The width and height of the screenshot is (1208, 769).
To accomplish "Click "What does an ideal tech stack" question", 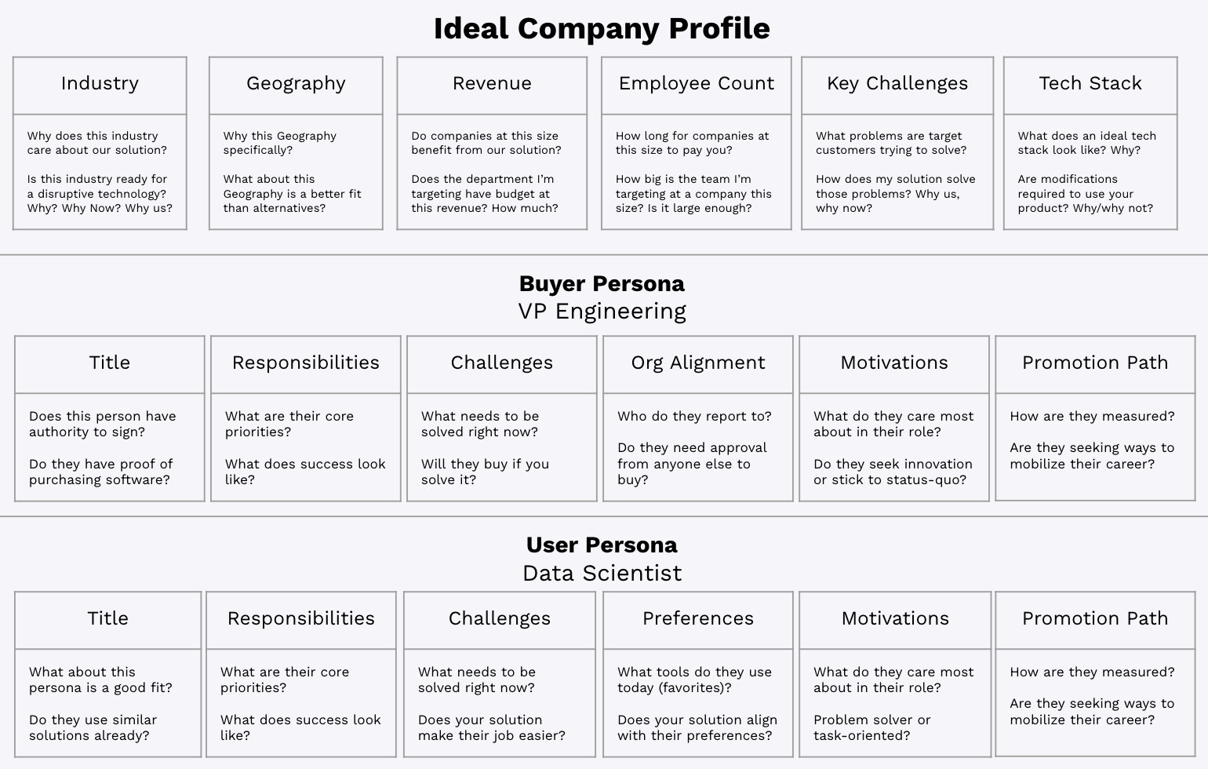I will (x=1086, y=143).
